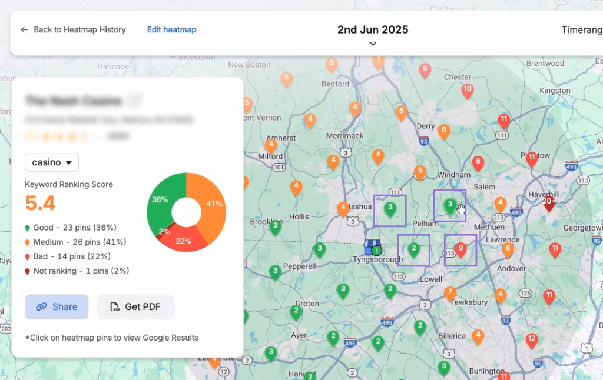
Task: Click the Get PDF button
Action: coord(135,306)
